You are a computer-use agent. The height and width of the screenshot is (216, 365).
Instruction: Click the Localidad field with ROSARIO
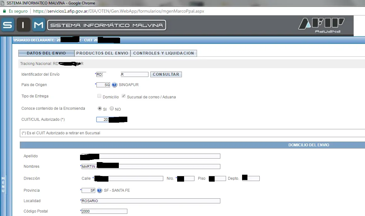coord(151,201)
